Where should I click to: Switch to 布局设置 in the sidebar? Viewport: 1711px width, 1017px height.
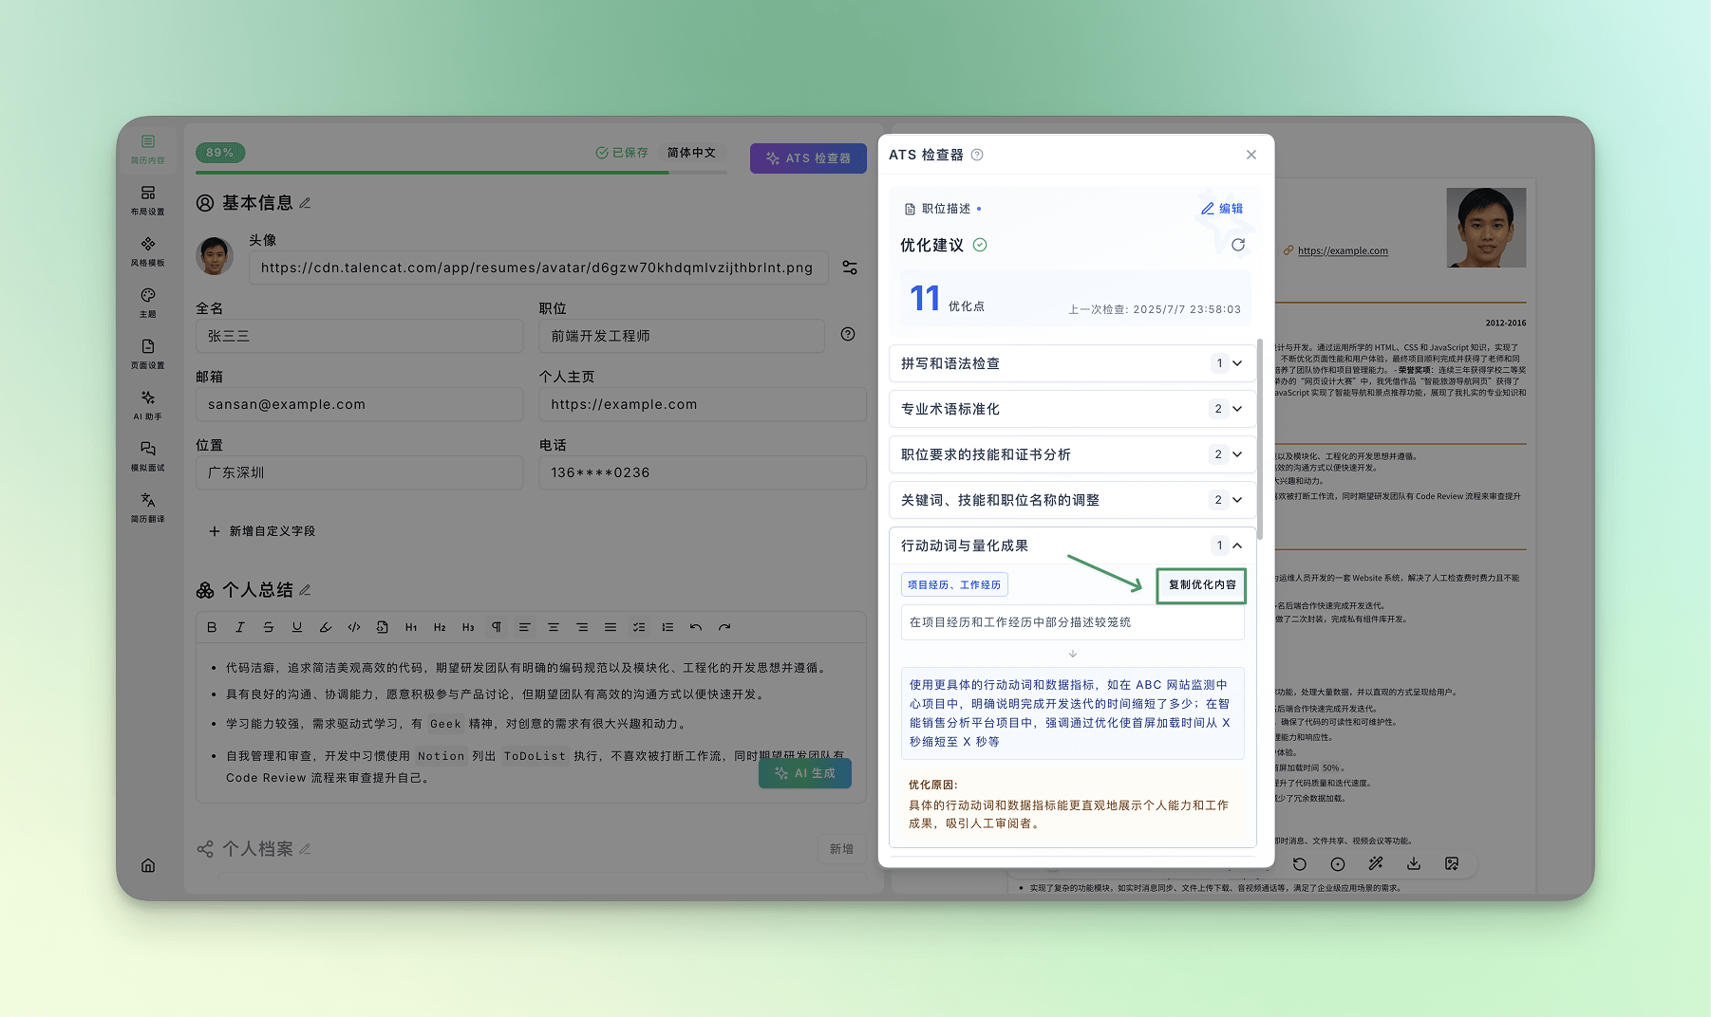[147, 199]
